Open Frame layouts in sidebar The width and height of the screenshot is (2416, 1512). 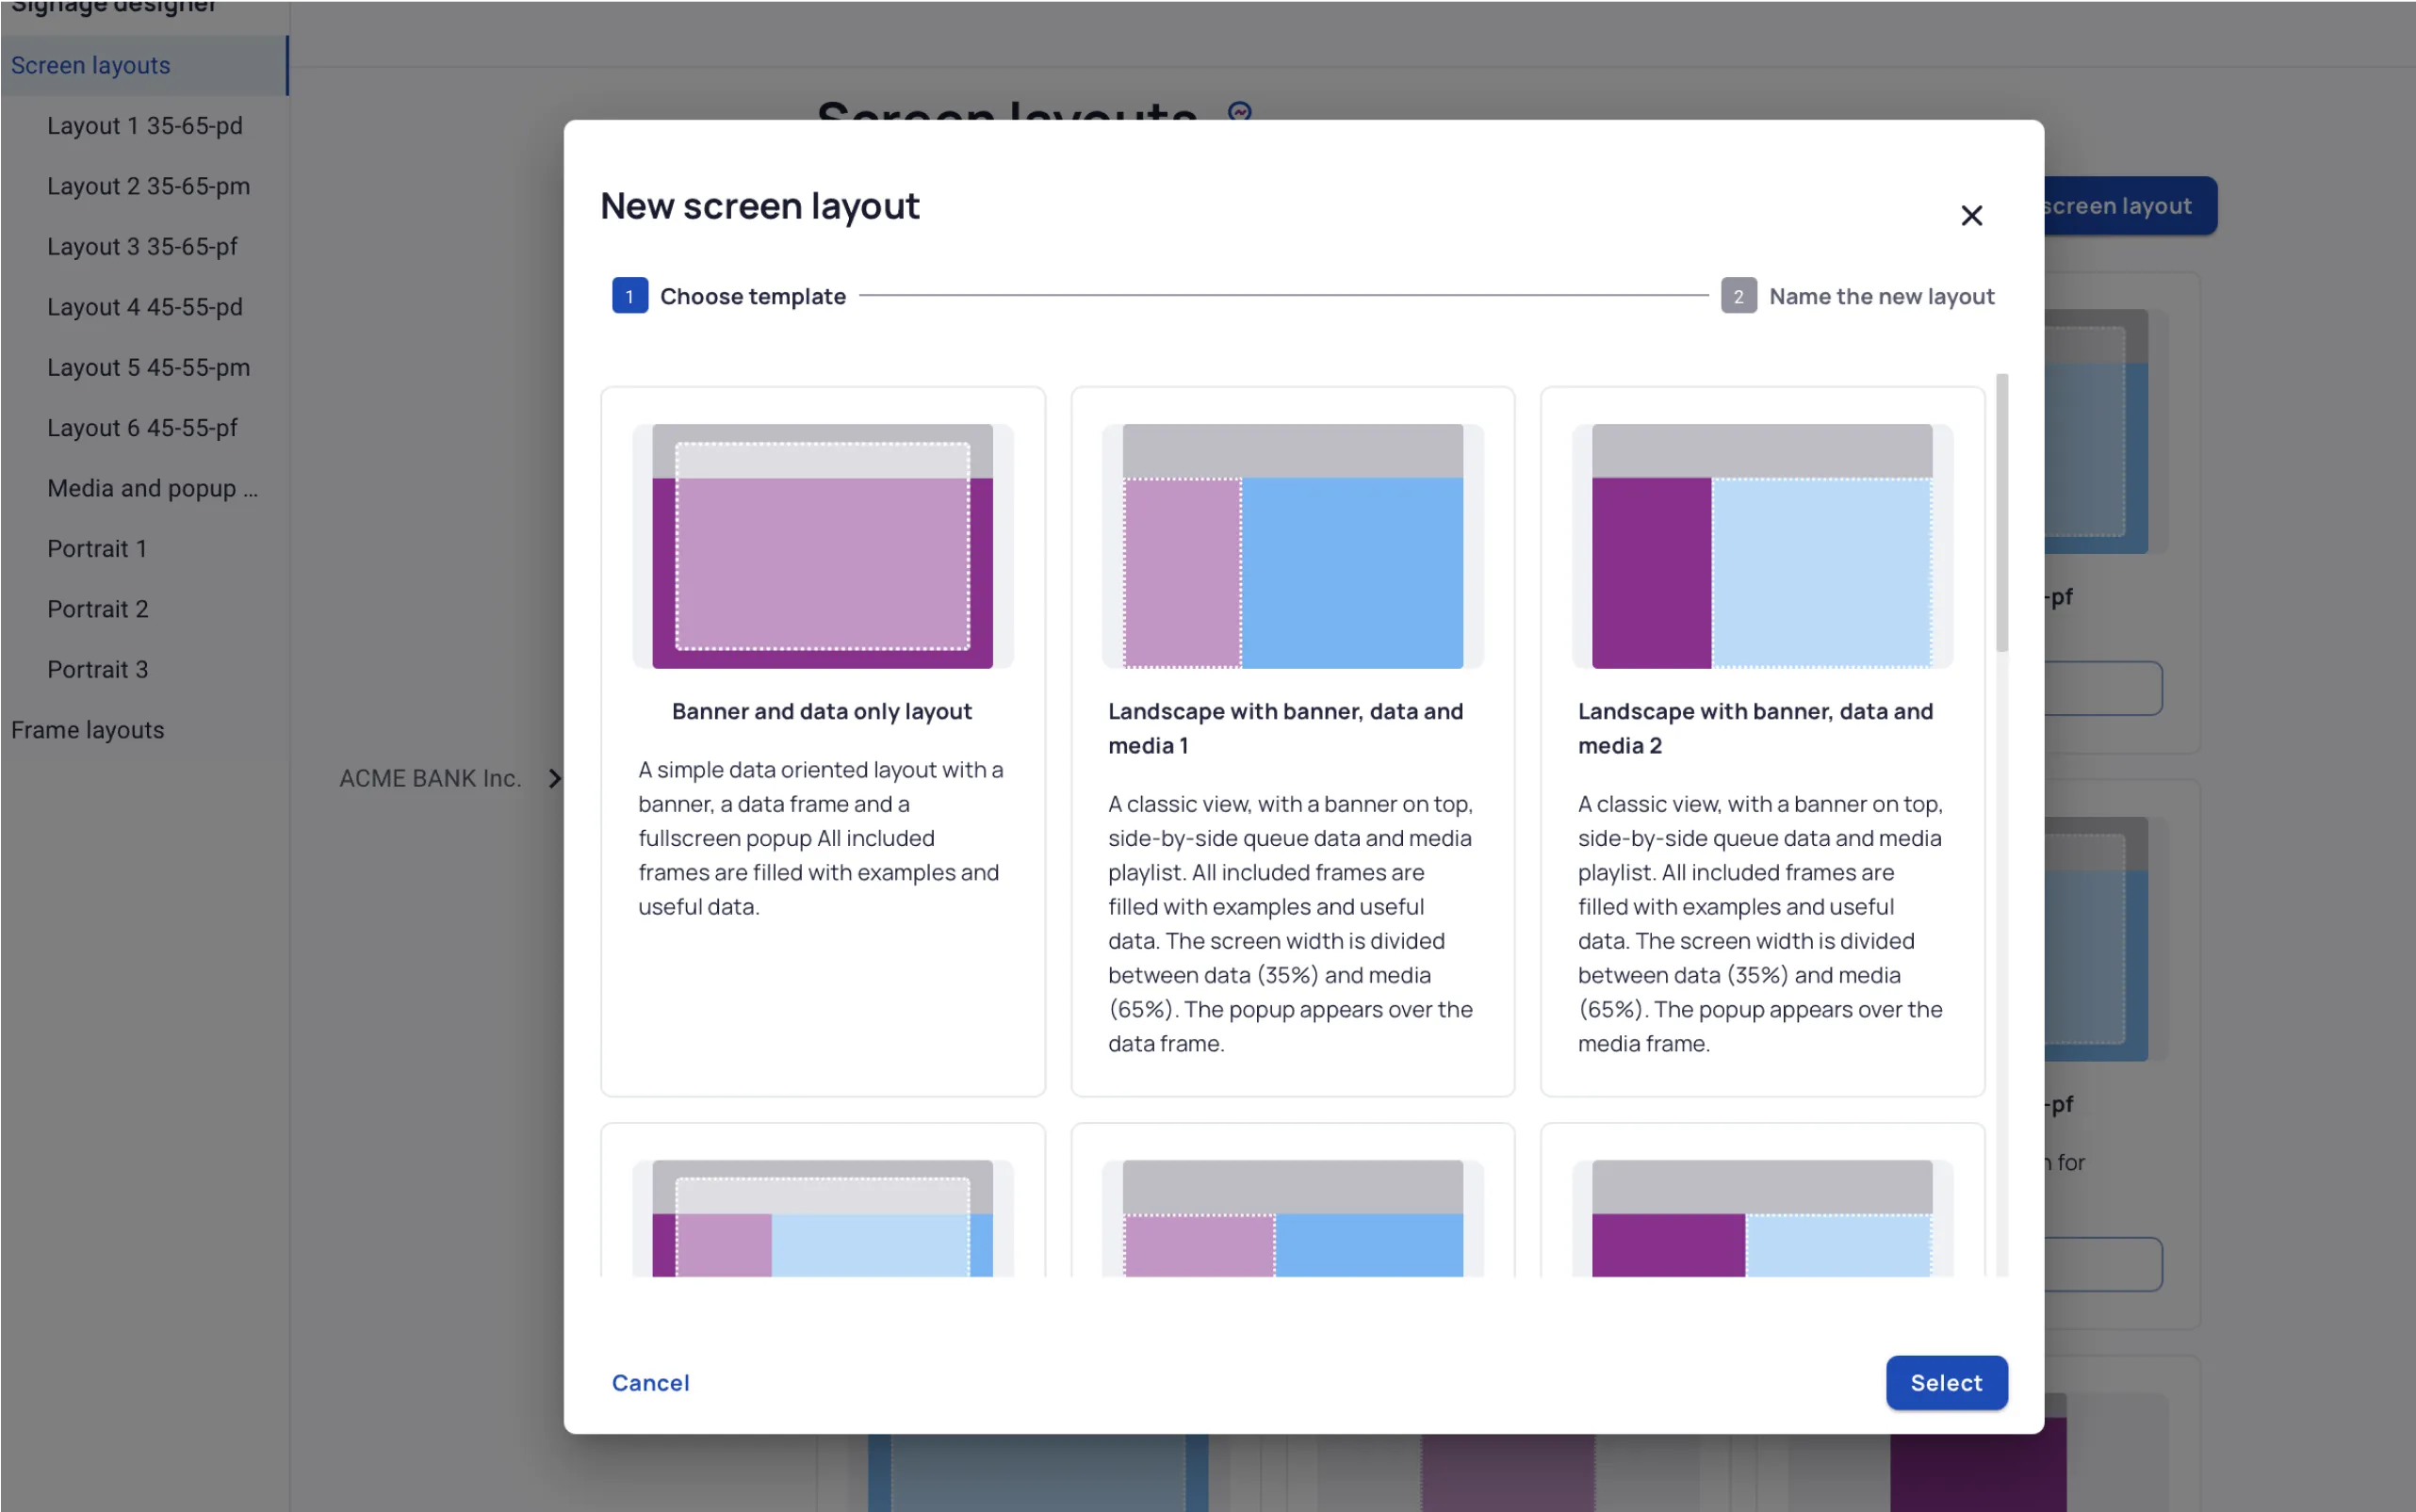tap(87, 730)
